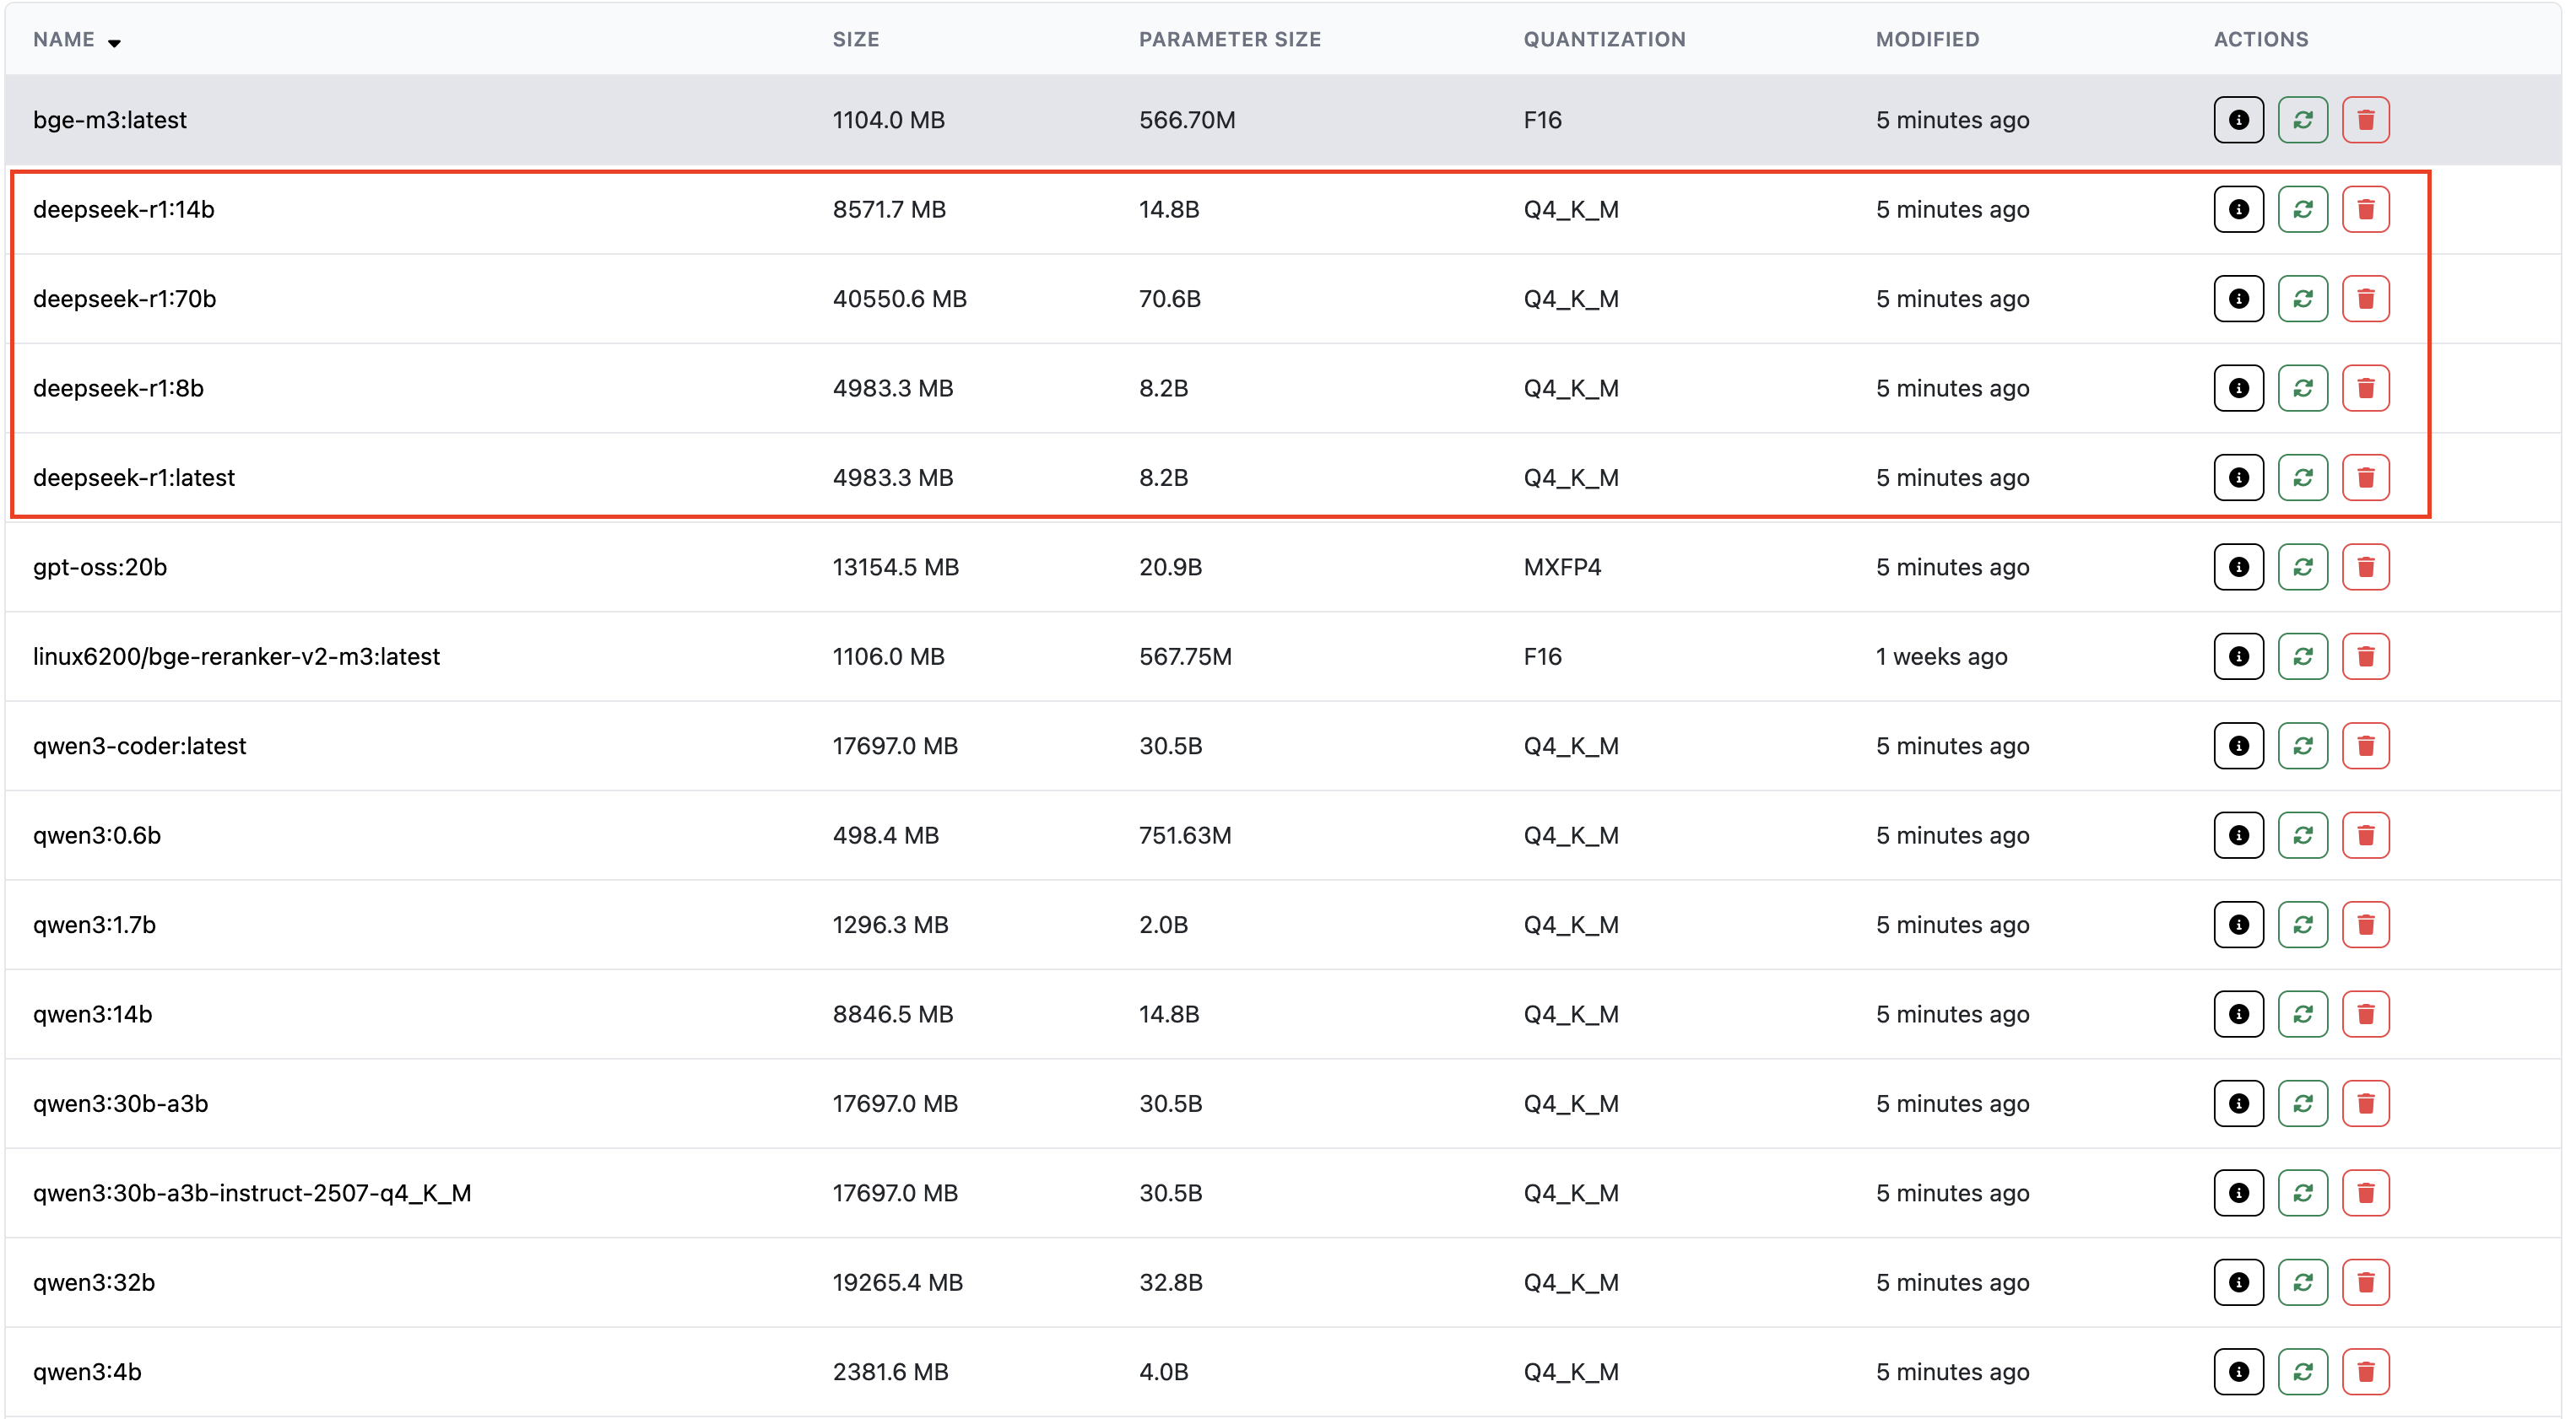Image resolution: width=2576 pixels, height=1419 pixels.
Task: View info for qwen3:32b
Action: [2238, 1283]
